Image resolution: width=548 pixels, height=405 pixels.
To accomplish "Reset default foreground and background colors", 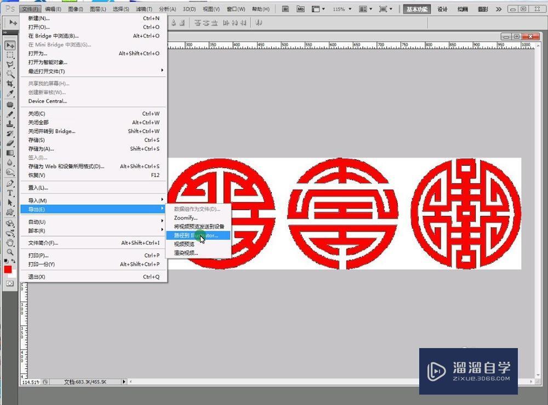I will [x=6, y=261].
